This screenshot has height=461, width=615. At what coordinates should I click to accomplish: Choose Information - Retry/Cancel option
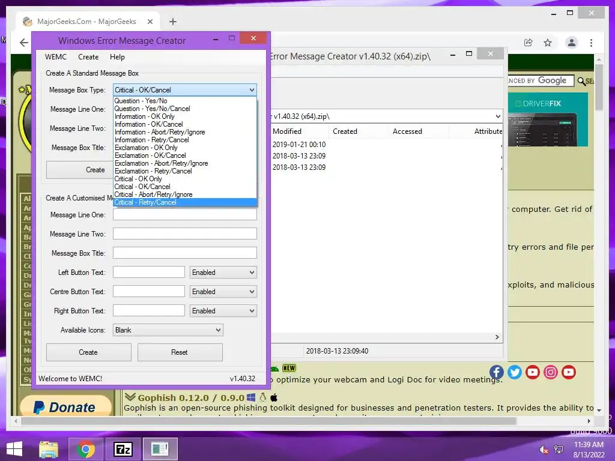point(185,140)
